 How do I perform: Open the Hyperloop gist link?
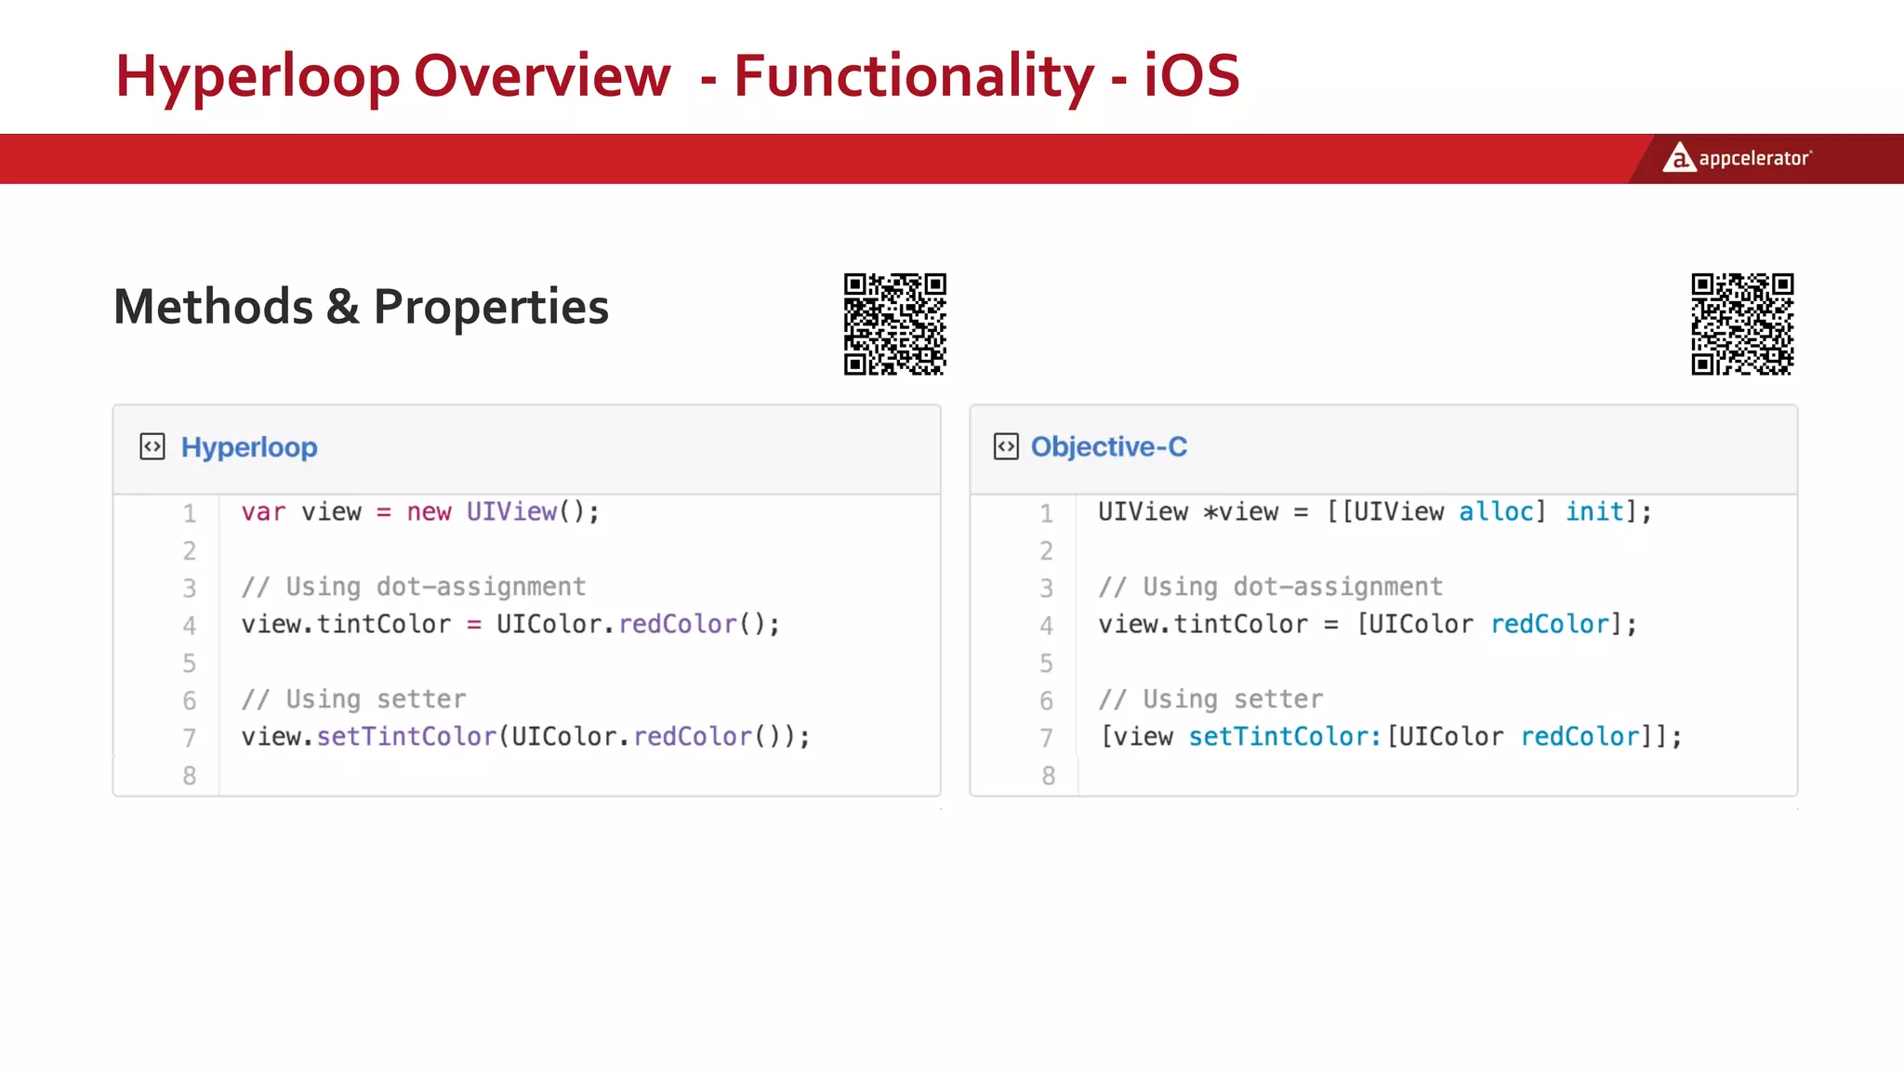(249, 447)
